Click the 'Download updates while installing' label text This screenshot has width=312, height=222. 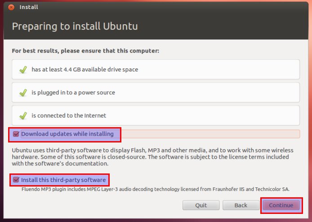point(67,134)
